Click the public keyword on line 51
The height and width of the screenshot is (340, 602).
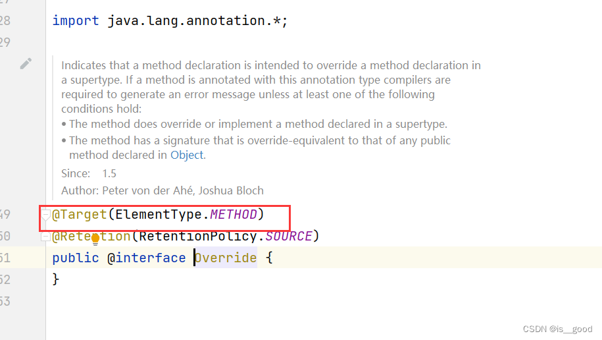pos(76,258)
